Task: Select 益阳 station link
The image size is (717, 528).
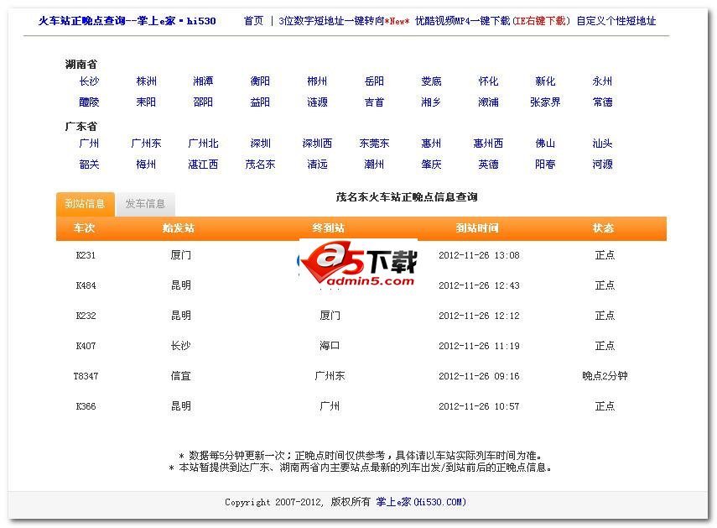Action: tap(260, 102)
